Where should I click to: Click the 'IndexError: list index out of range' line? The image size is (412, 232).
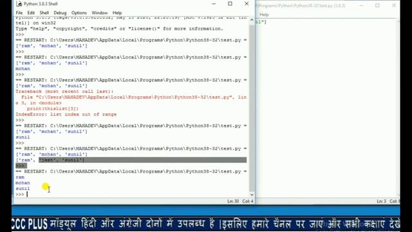click(66, 115)
